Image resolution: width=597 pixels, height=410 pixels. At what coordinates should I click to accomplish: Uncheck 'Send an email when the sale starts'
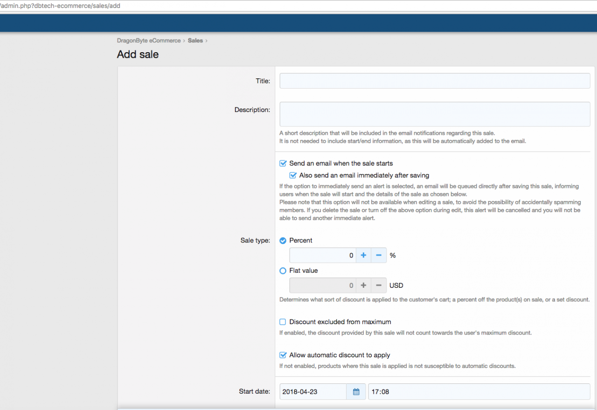pyautogui.click(x=283, y=164)
